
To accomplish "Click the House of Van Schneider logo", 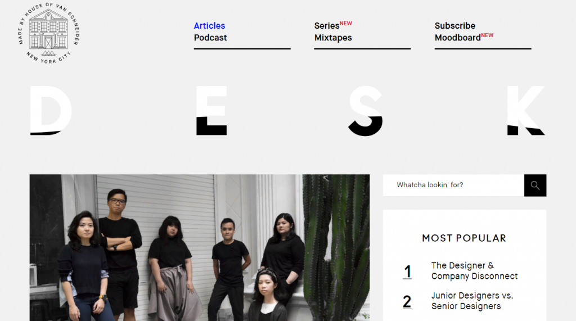I will click(x=48, y=33).
